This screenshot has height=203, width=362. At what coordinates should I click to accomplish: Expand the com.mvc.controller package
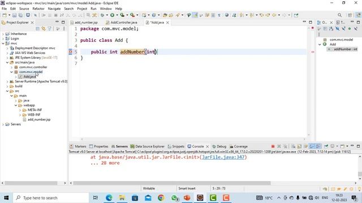coord(11,67)
